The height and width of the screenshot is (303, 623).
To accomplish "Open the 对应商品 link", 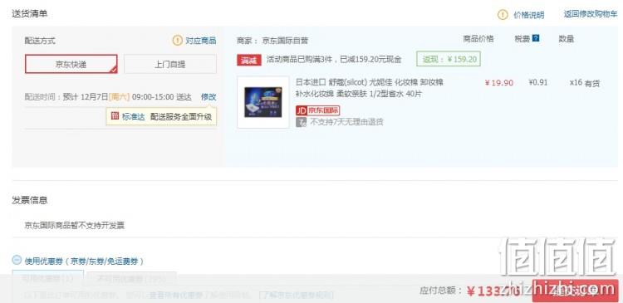I will (201, 41).
